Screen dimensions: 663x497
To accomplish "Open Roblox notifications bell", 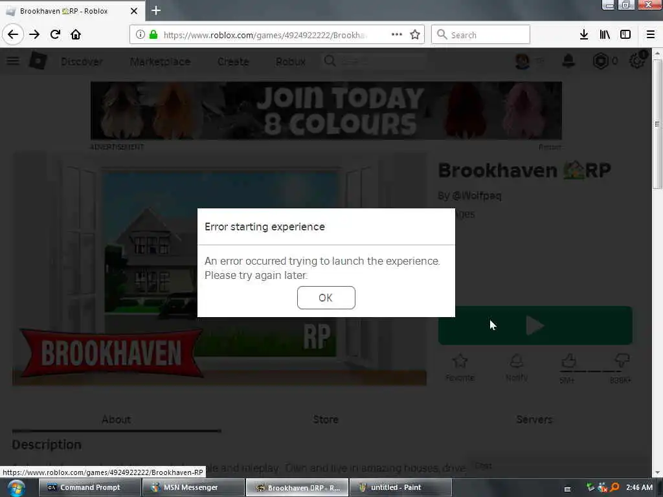I will coord(568,61).
